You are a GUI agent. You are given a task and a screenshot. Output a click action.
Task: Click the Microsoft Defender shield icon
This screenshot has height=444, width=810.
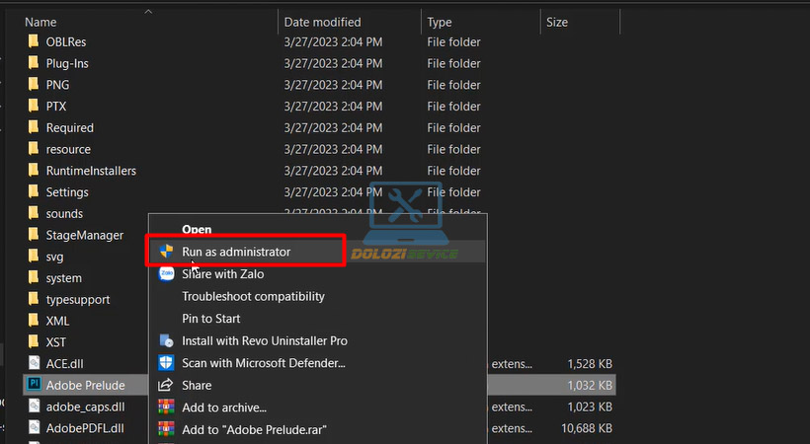pyautogui.click(x=165, y=363)
